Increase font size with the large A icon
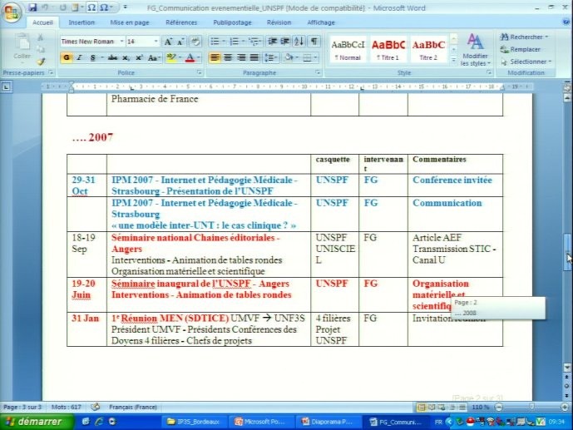The width and height of the screenshot is (573, 430). coord(168,42)
